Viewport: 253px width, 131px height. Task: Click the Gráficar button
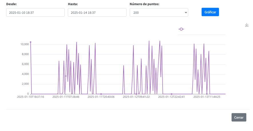pos(210,12)
